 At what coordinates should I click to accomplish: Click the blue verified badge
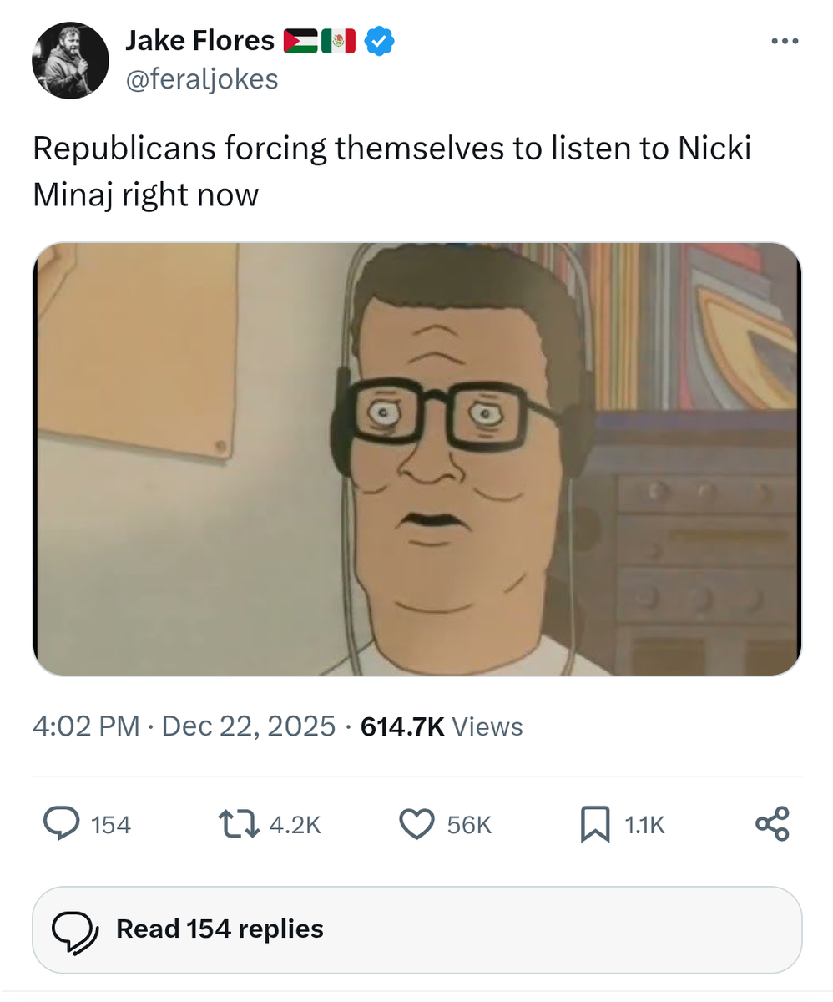pyautogui.click(x=381, y=40)
